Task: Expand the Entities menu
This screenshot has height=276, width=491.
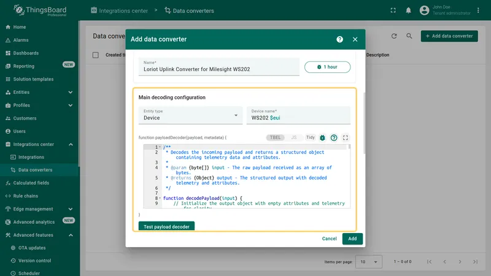Action: (x=71, y=93)
